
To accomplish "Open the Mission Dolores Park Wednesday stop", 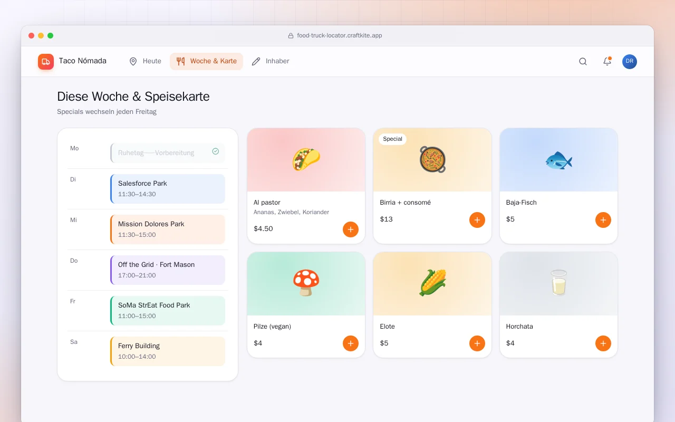I will [168, 229].
